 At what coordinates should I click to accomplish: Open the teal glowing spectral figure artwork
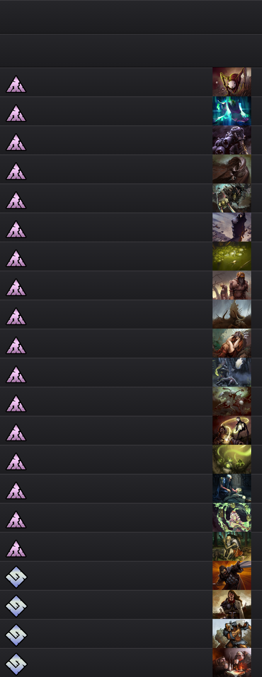232,111
